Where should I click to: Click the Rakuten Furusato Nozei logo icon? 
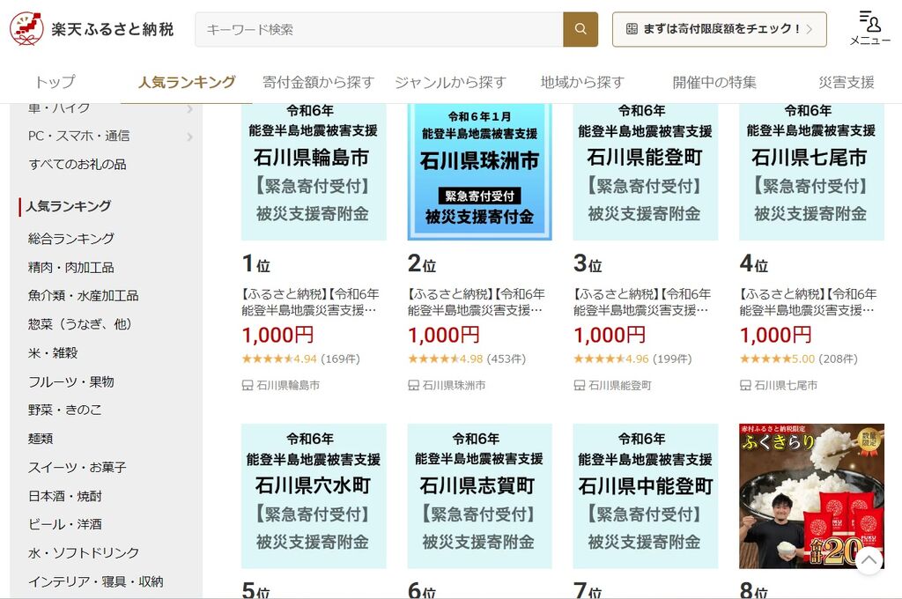pyautogui.click(x=26, y=29)
